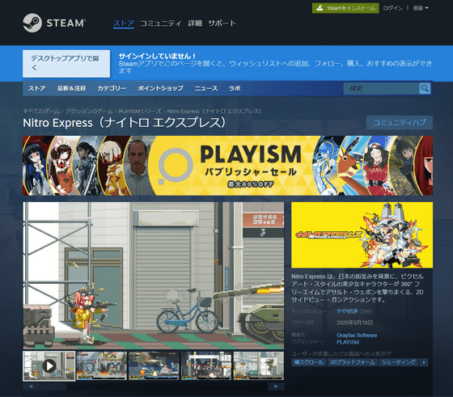Select the fourth screenshot thumbnail
This screenshot has height=397, width=453.
tap(206, 365)
